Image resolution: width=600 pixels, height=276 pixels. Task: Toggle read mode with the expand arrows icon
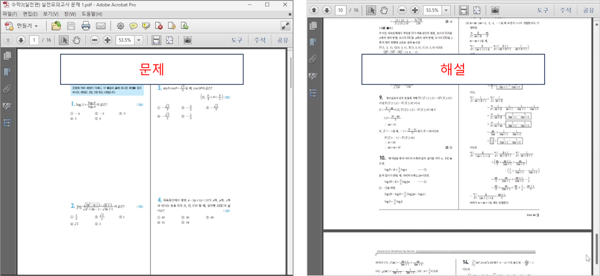[x=285, y=26]
